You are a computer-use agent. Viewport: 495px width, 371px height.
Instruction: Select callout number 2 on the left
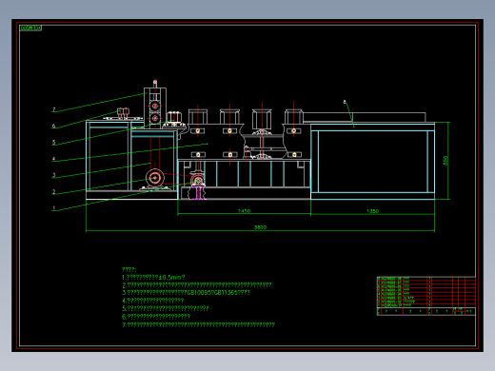point(54,191)
